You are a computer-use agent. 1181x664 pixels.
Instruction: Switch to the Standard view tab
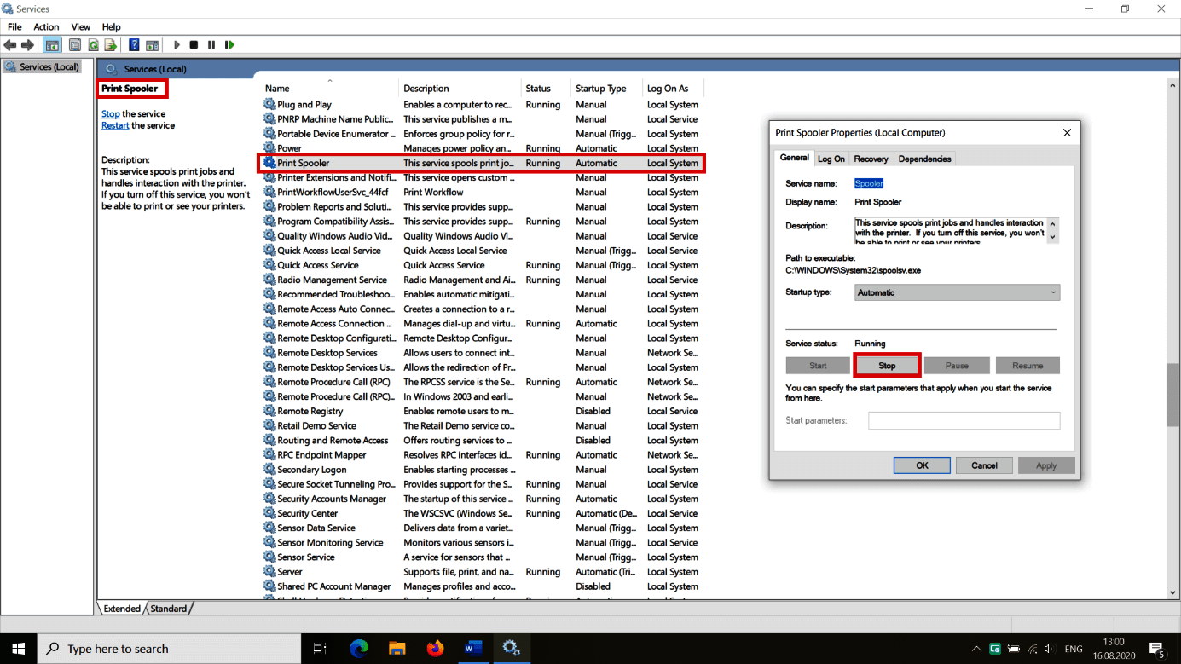168,608
